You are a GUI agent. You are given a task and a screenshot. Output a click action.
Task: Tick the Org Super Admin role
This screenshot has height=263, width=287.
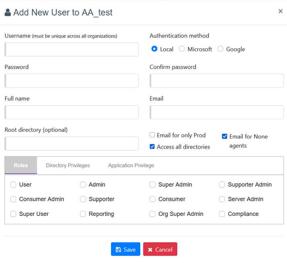pyautogui.click(x=153, y=214)
